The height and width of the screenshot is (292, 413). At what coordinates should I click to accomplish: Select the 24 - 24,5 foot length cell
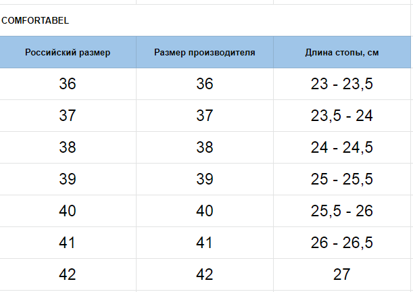point(342,147)
